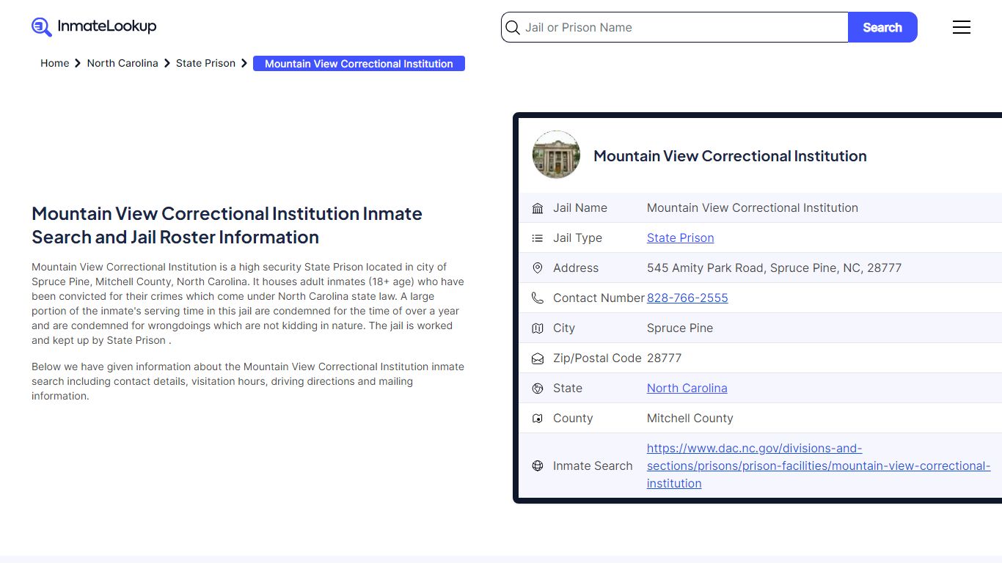Image resolution: width=1002 pixels, height=563 pixels.
Task: Click the blue Search button
Action: tap(882, 27)
